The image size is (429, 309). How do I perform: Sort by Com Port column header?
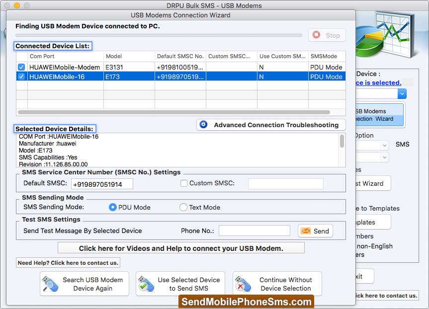(66, 56)
